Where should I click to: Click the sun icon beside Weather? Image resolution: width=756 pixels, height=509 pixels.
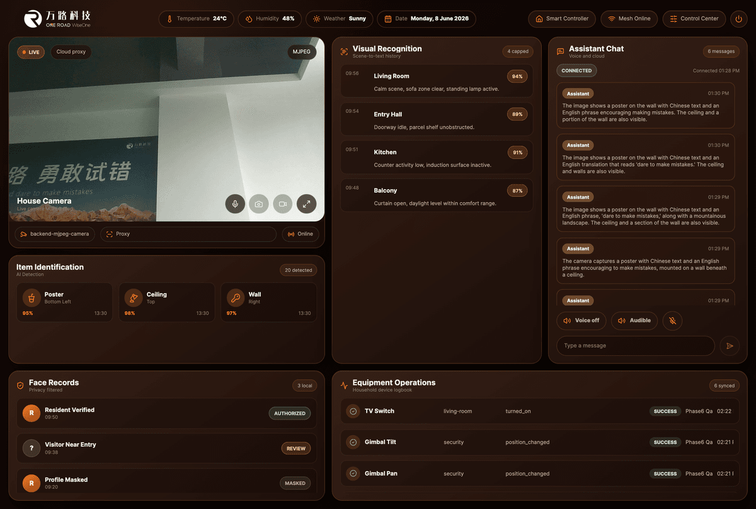click(x=316, y=19)
